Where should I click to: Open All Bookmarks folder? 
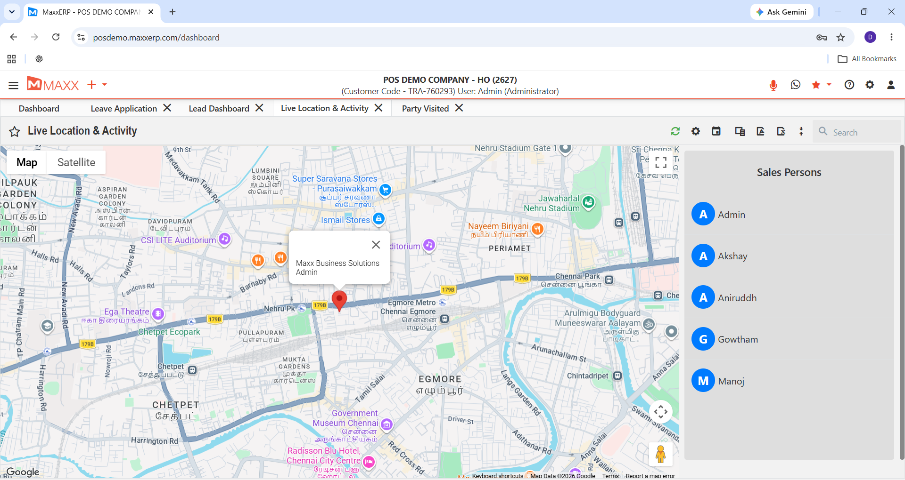click(x=867, y=59)
